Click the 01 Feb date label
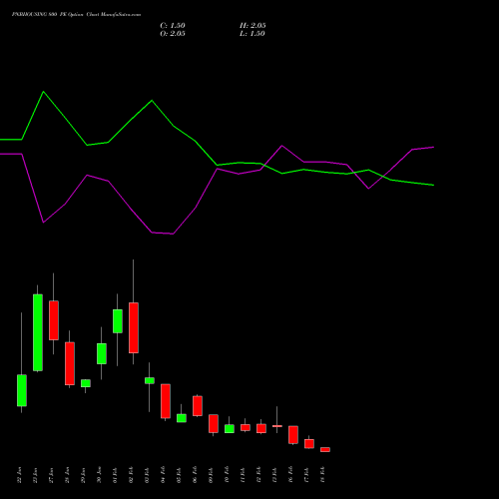Screen dimensions: 499x499 115,475
